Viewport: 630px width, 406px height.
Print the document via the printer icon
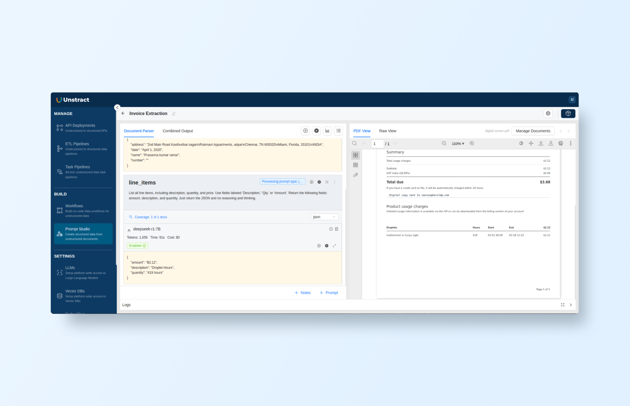point(561,143)
